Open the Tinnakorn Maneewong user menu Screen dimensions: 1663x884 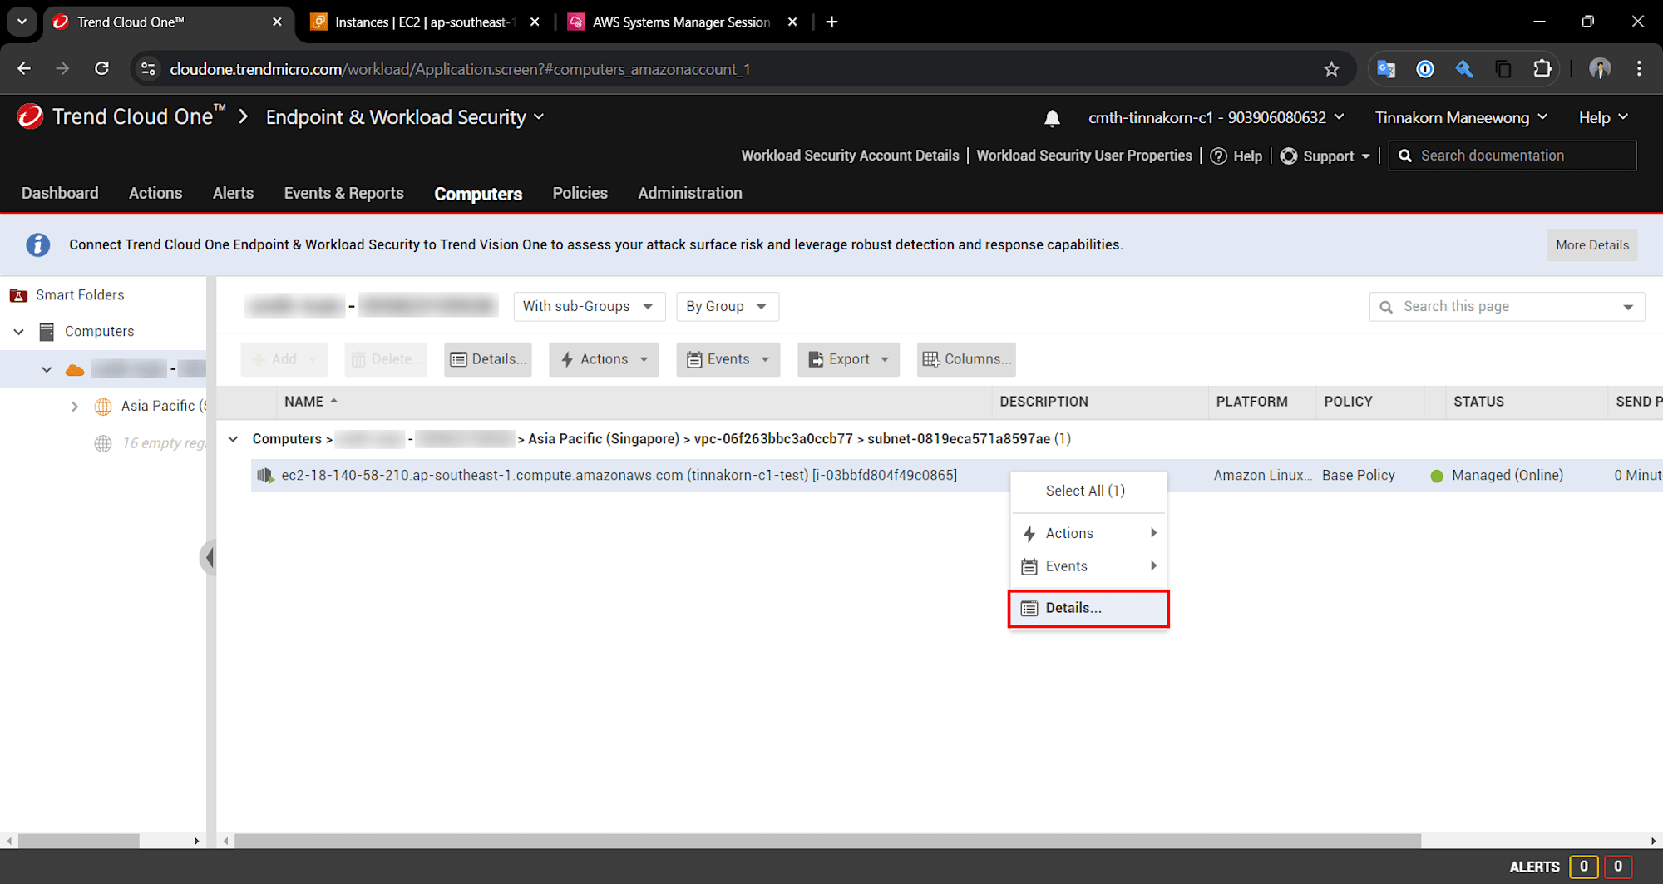tap(1461, 117)
